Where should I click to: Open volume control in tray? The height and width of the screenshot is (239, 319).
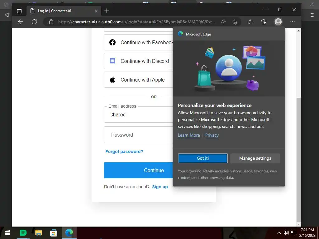point(286,233)
